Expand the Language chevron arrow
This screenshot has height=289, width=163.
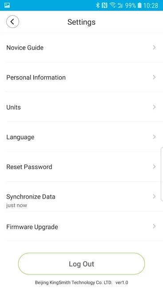pos(154,137)
